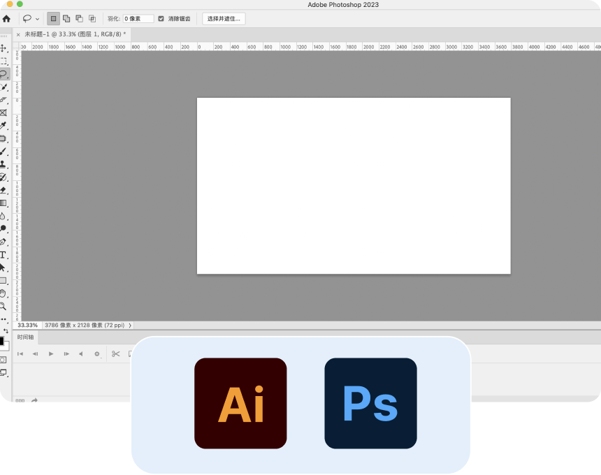Click the 羽化 feather value field
Image resolution: width=601 pixels, height=475 pixels.
coord(138,19)
